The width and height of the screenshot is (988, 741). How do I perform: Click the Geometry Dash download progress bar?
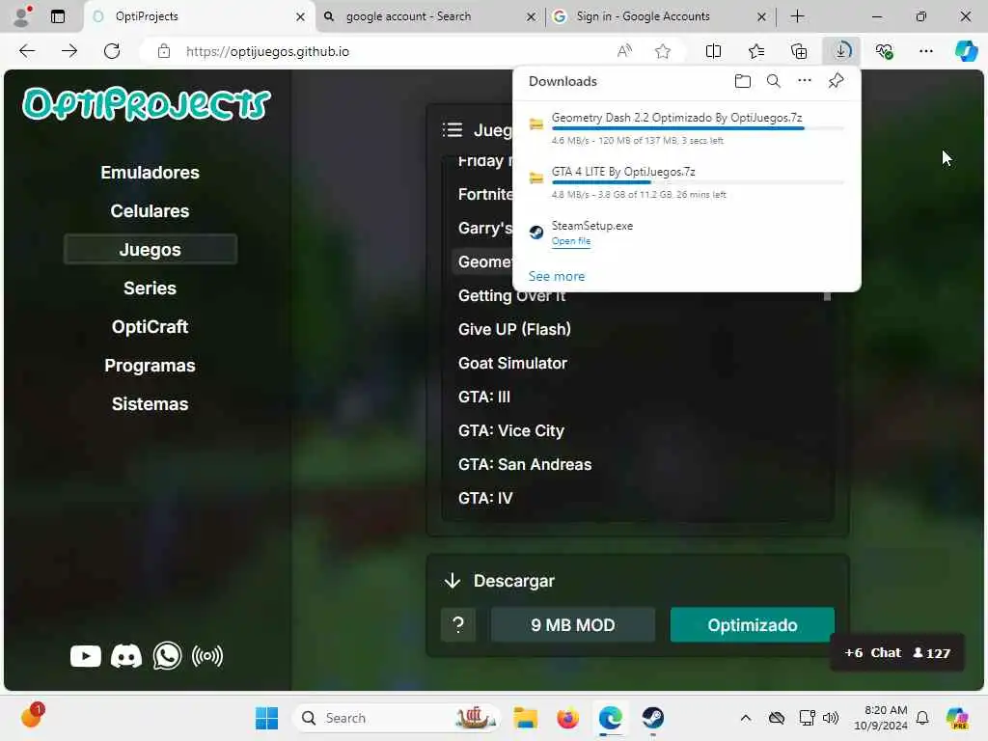click(699, 128)
